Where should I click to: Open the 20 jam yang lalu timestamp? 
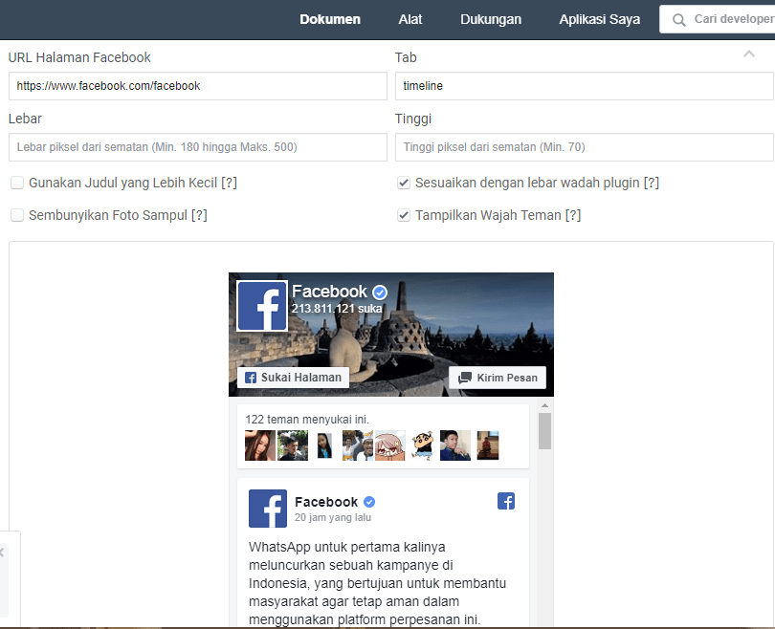point(333,517)
